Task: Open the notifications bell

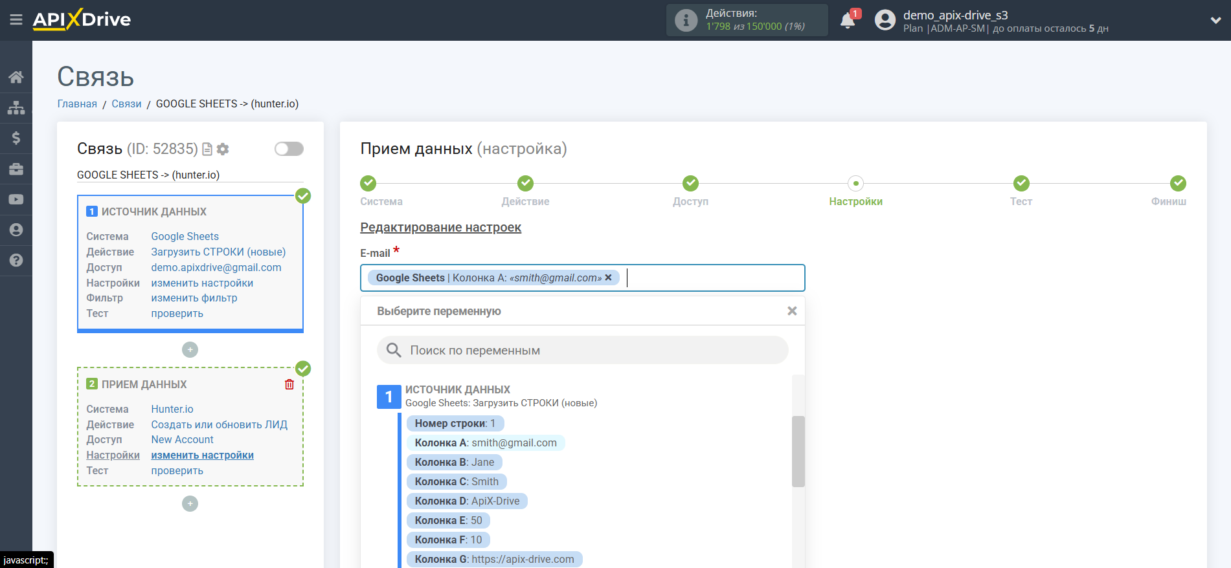Action: [848, 21]
